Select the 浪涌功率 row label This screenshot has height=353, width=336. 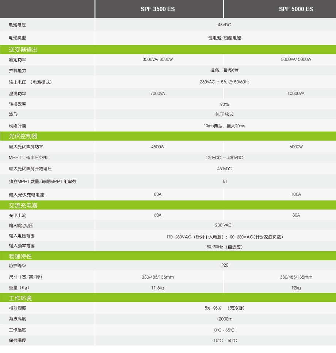18,94
